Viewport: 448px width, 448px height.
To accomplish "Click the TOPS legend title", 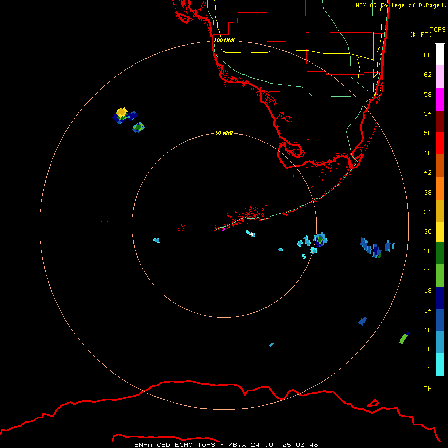I will tap(438, 30).
